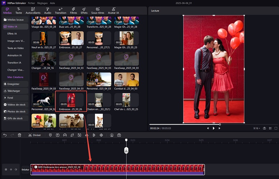Open Animation IA category
This screenshot has height=179, width=279.
[14, 55]
